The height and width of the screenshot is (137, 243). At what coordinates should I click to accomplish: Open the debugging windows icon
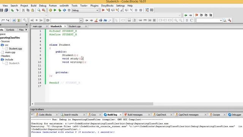[x=147, y=10]
